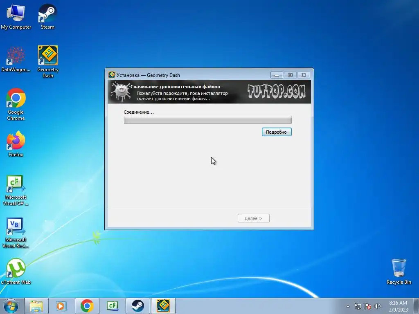Open the network status tray icon
Viewport: 419px width, 314px height.
358,306
